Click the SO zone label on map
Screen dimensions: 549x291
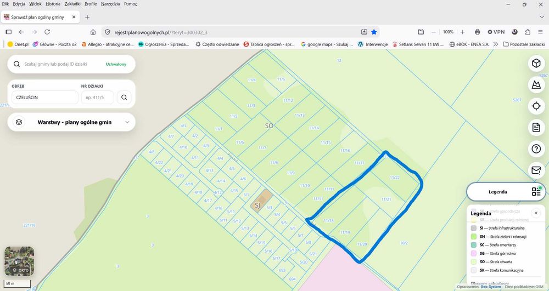click(x=269, y=125)
